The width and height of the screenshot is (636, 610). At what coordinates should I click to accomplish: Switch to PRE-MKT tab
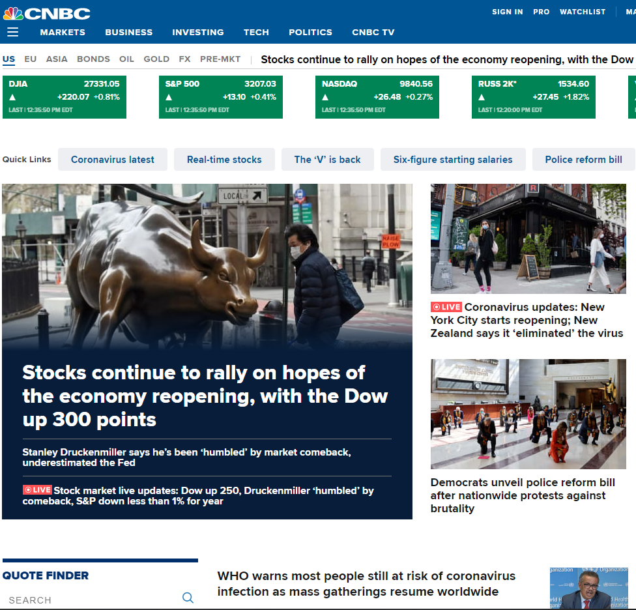[220, 59]
